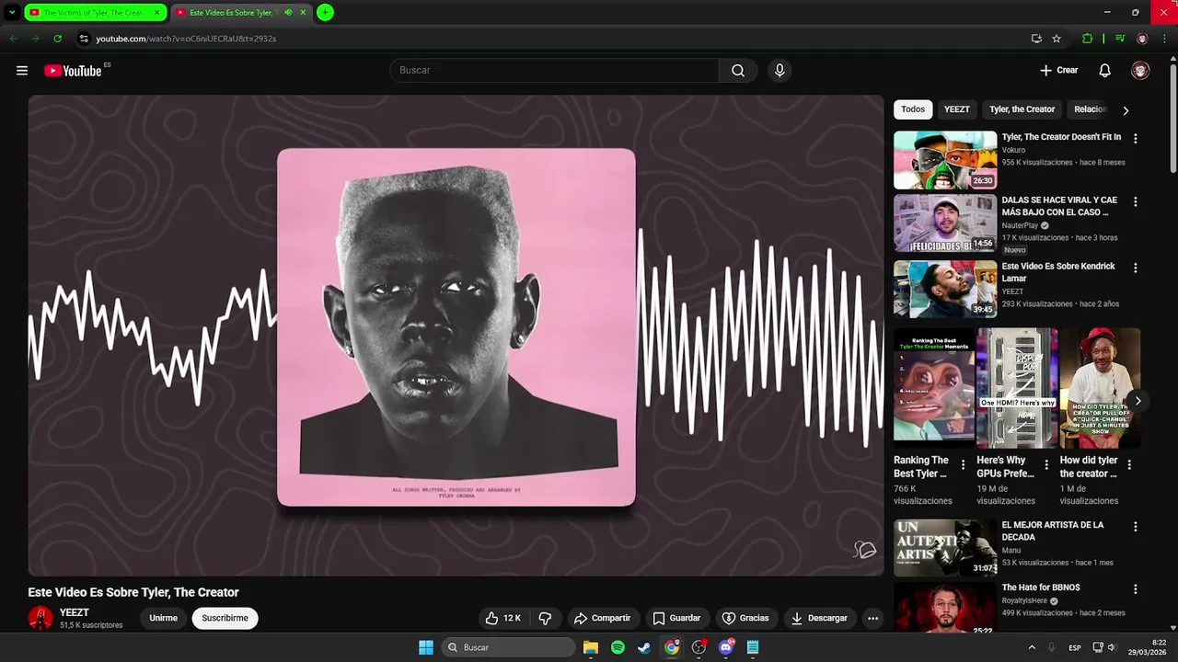
Task: Click the Guardar save button
Action: (676, 618)
